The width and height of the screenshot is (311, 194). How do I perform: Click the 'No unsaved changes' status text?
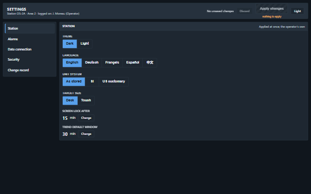[220, 11]
